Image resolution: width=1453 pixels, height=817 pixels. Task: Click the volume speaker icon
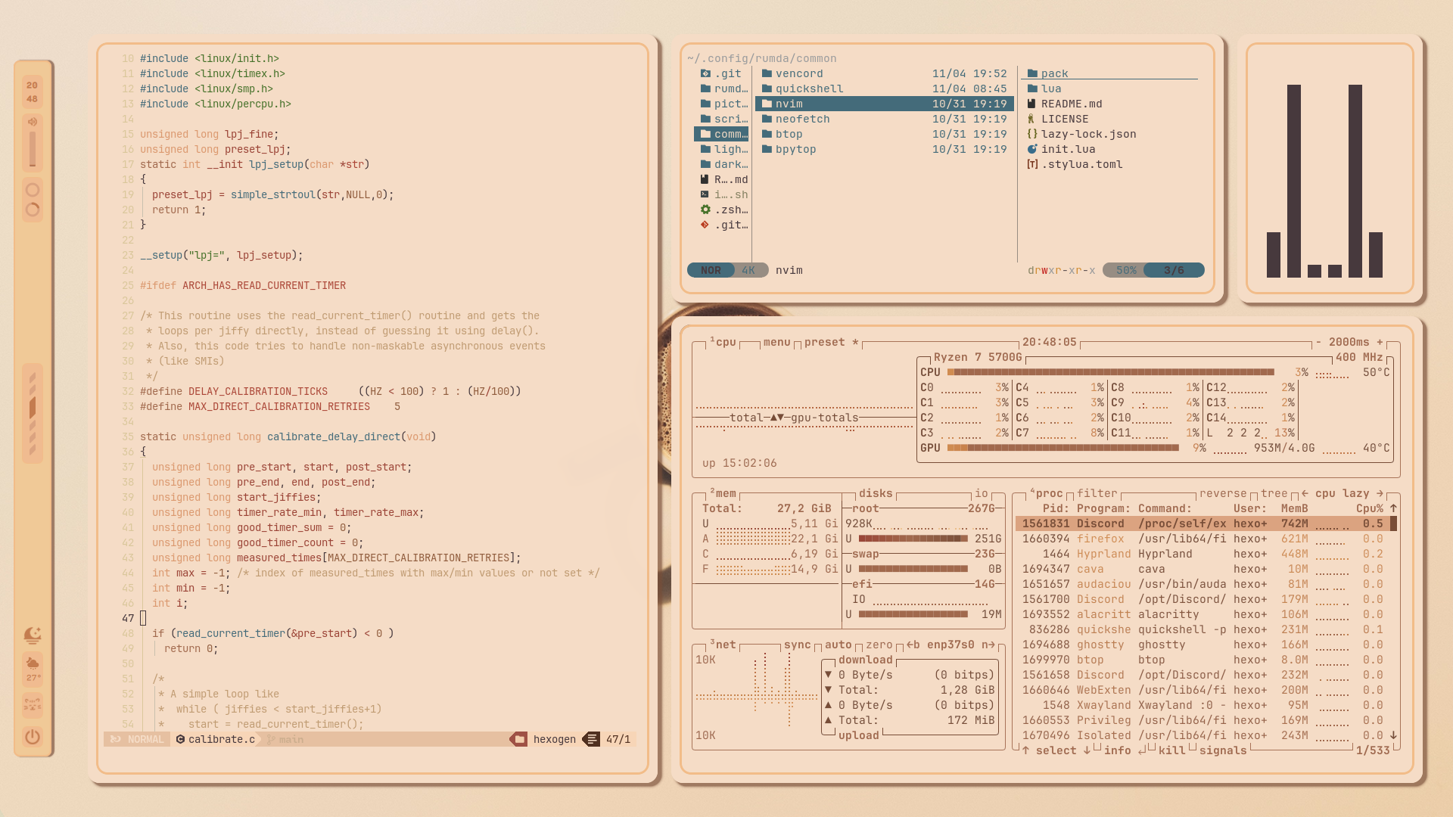33,122
